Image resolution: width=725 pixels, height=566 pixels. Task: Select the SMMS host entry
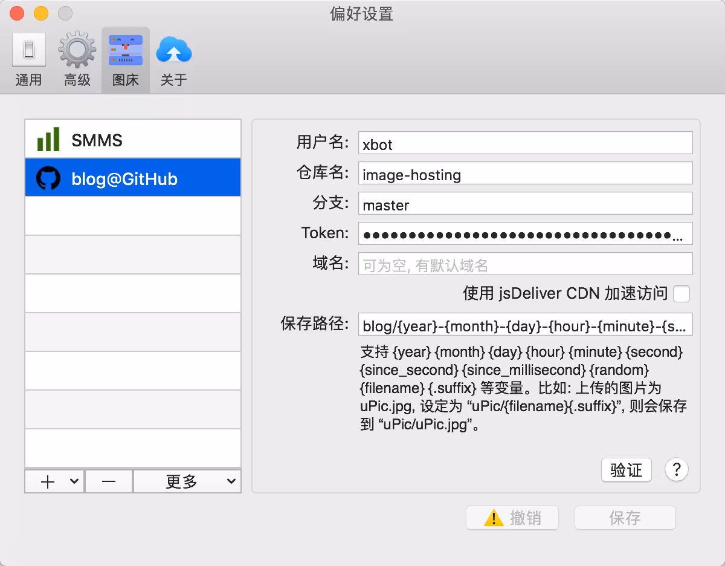(133, 139)
